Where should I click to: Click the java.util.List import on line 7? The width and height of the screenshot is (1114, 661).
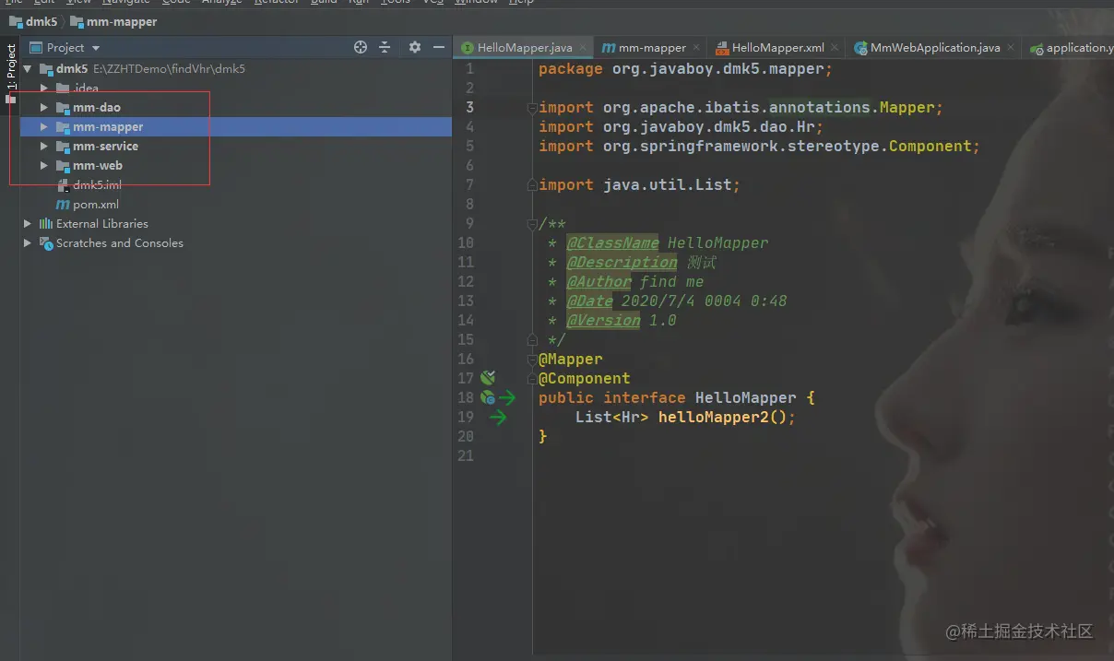pos(640,185)
